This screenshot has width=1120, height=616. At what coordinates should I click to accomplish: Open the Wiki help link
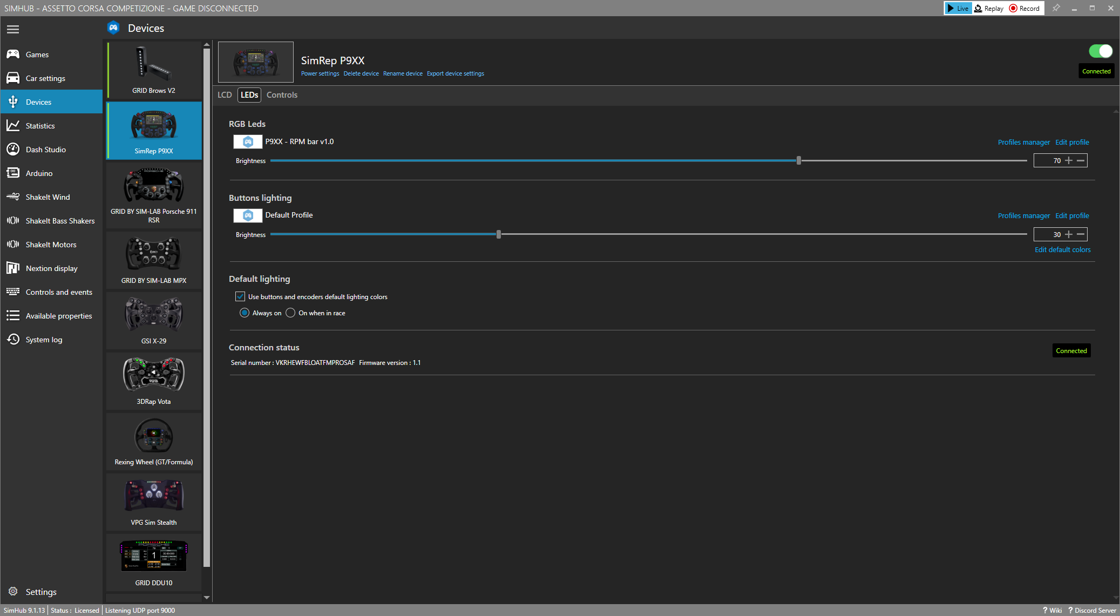click(1053, 610)
